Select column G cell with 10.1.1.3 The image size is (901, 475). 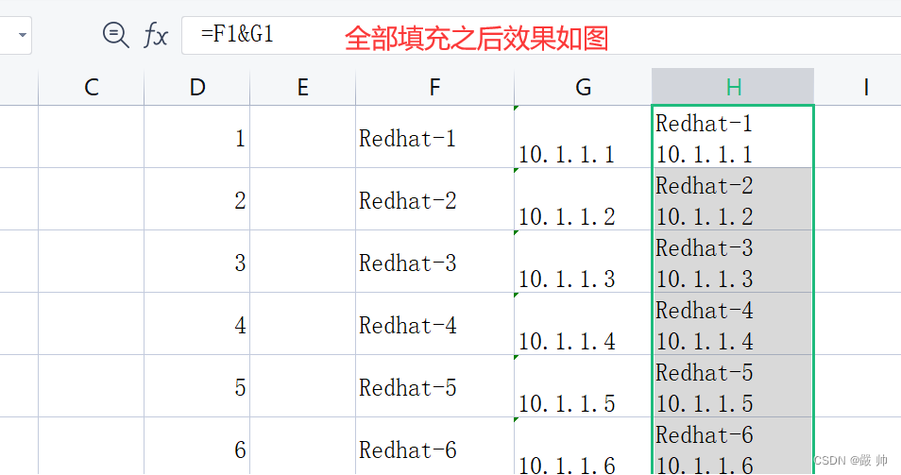pyautogui.click(x=584, y=262)
